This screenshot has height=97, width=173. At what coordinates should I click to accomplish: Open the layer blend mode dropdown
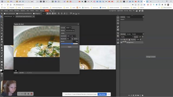click(127, 37)
